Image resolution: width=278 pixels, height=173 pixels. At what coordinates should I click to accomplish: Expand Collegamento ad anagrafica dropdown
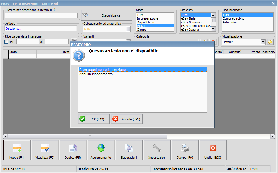coord(128,29)
